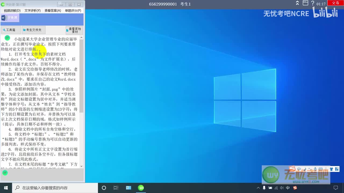Toggle the 中 input language tray indicator
The width and height of the screenshot is (344, 193).
[288, 188]
